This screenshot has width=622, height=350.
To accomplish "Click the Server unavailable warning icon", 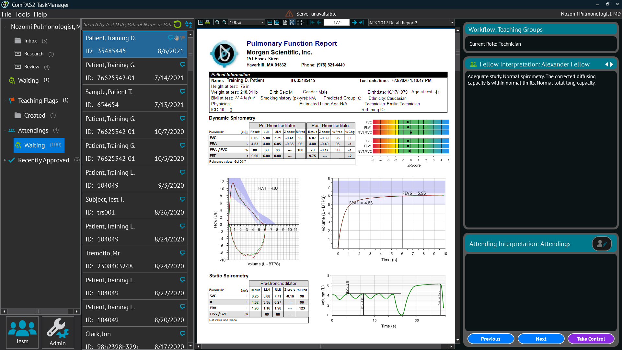I will click(289, 14).
